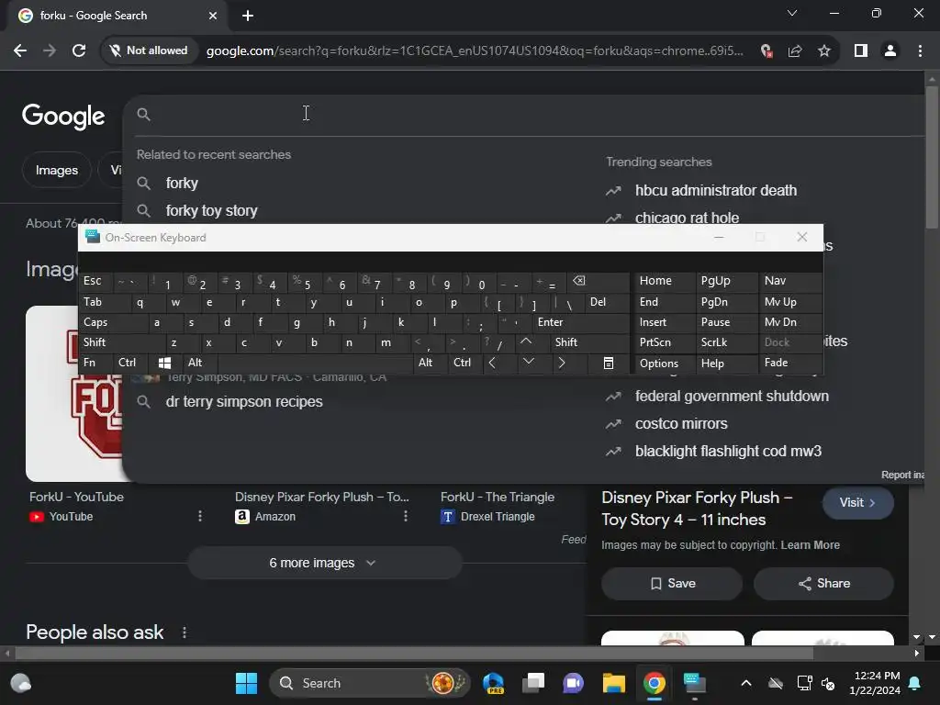Toggle left Shift key on keyboard

click(x=121, y=342)
